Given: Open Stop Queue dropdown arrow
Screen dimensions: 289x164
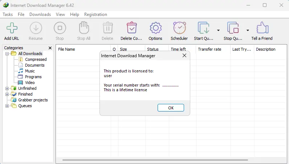Looking at the screenshot, I should (248, 30).
